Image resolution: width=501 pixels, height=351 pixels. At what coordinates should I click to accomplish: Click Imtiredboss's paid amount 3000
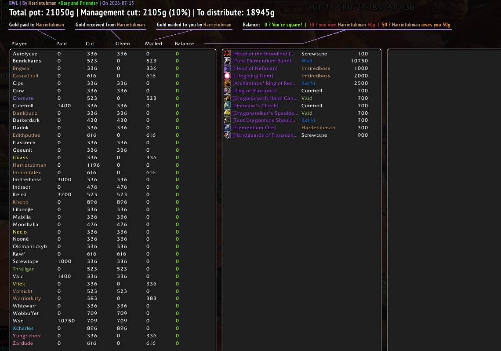pos(64,179)
